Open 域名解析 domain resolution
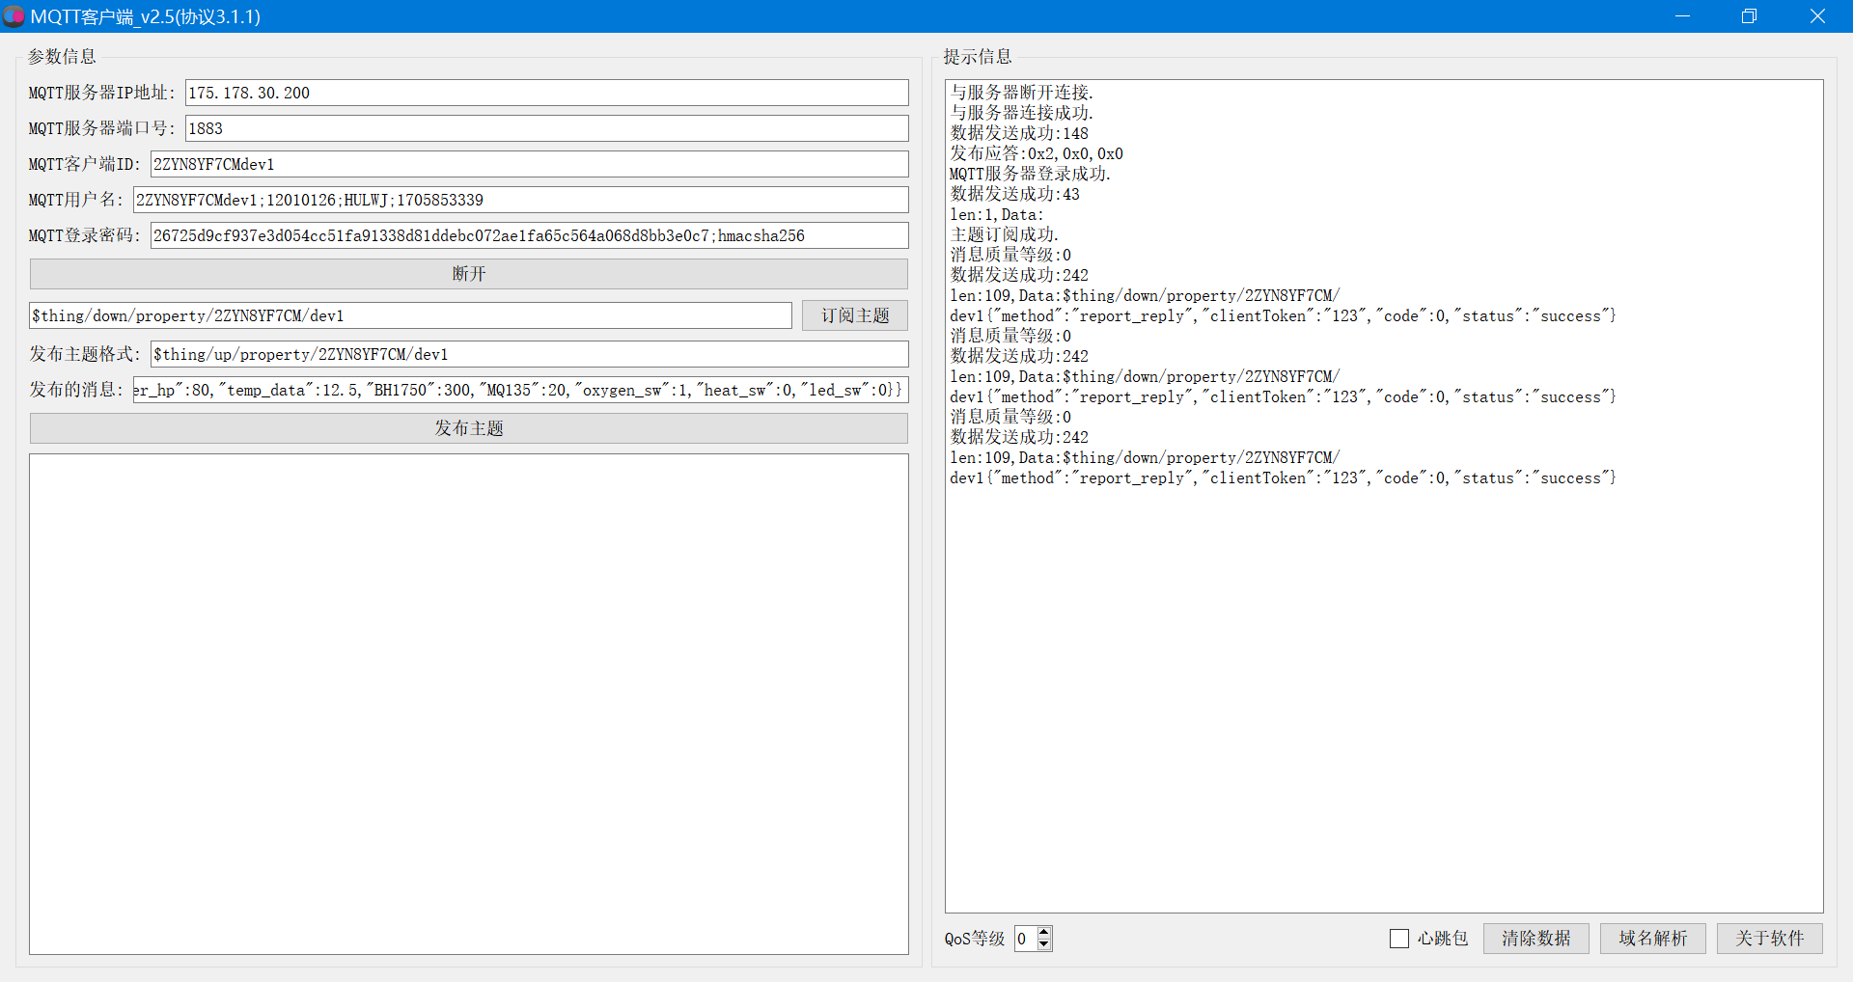The width and height of the screenshot is (1853, 982). coord(1652,939)
